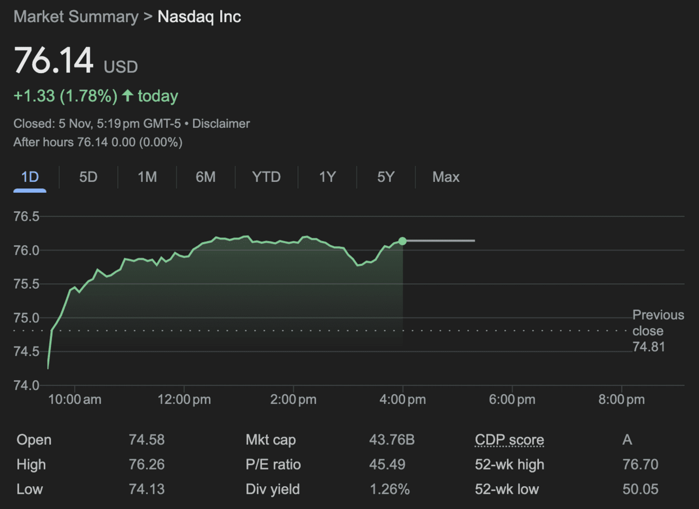The height and width of the screenshot is (509, 699).
Task: Switch to the 5D chart tab
Action: coord(88,177)
